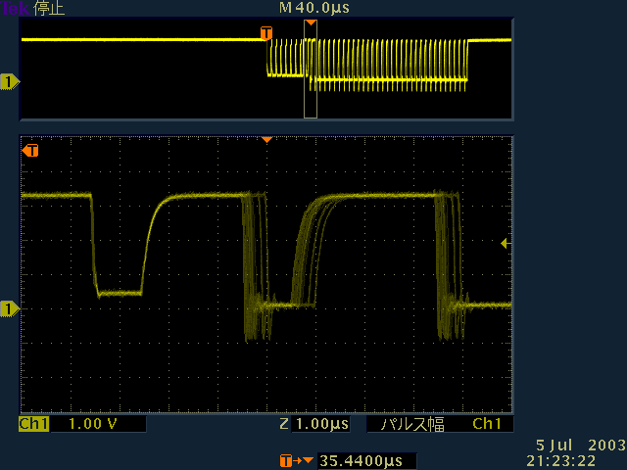This screenshot has height=470, width=627.
Task: Click channel 1 ground marker in zoomed view
Action: [x=10, y=309]
